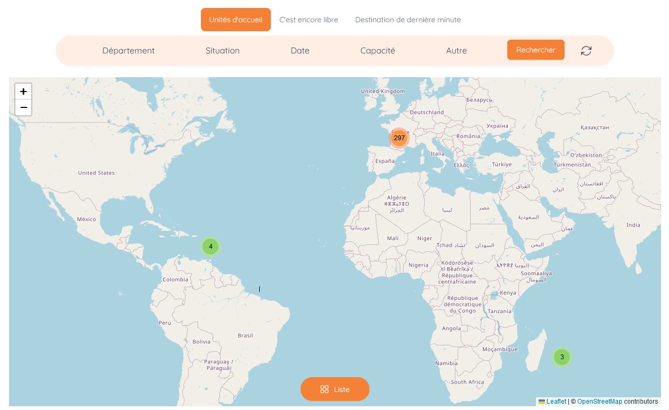
Task: Expand the Situation filter
Action: (x=223, y=51)
